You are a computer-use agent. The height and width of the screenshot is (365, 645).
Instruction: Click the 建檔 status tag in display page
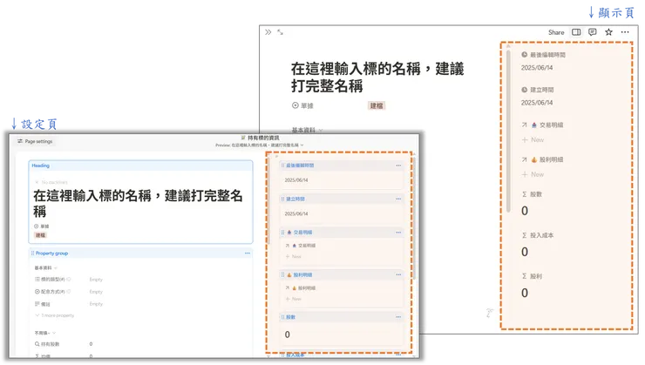377,105
